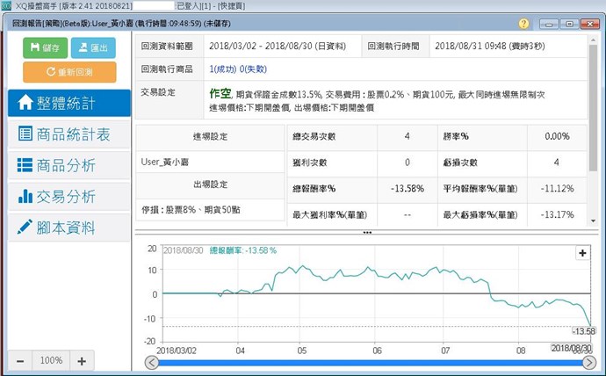
Task: Click the panel splitter dots handle
Action: coord(367,233)
